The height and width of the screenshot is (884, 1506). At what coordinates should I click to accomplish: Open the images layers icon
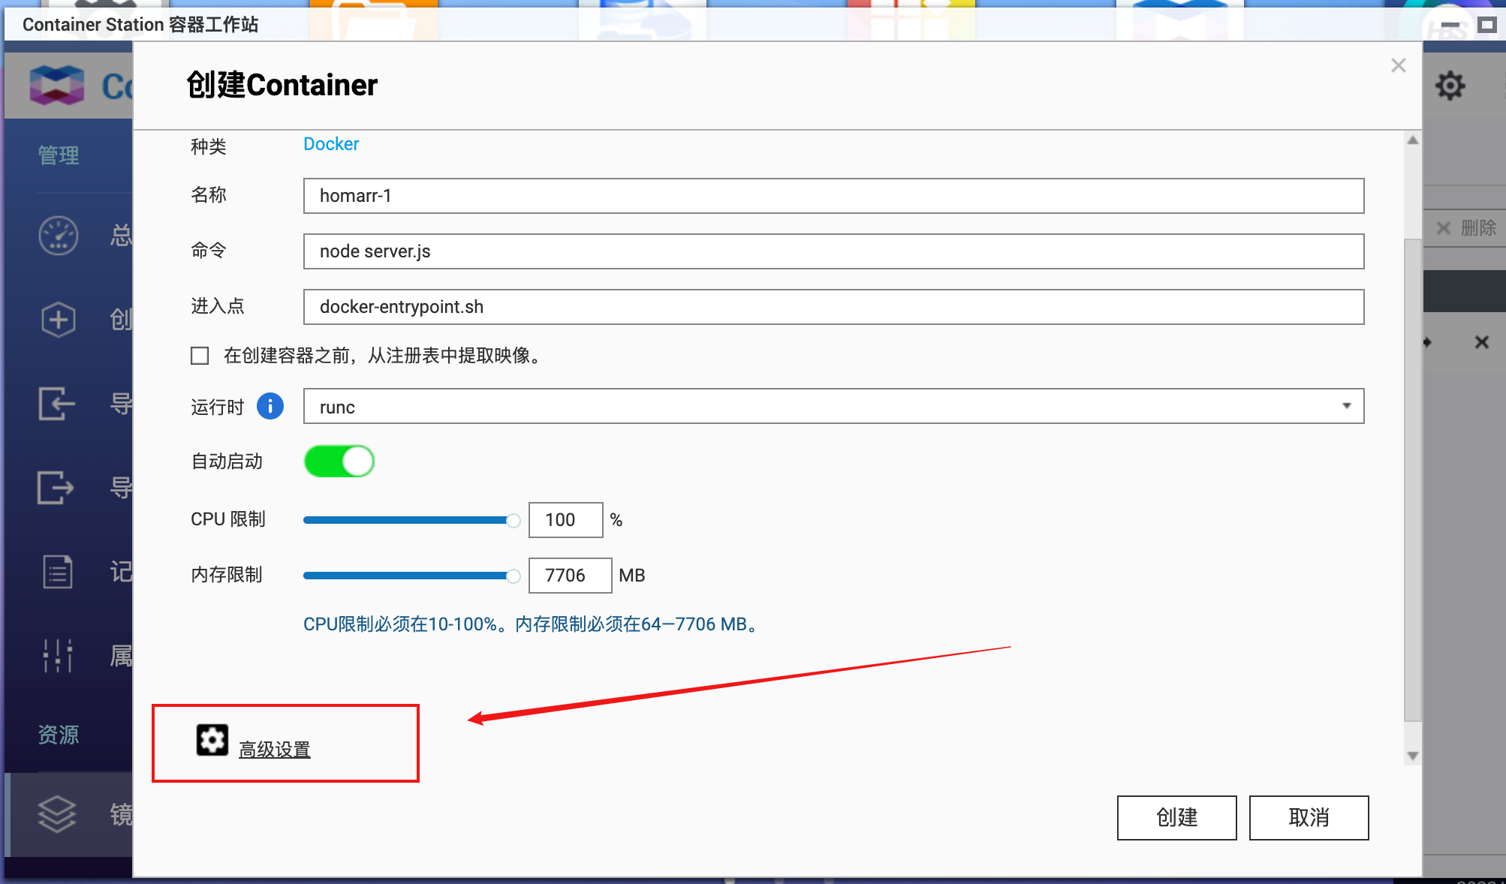[58, 814]
